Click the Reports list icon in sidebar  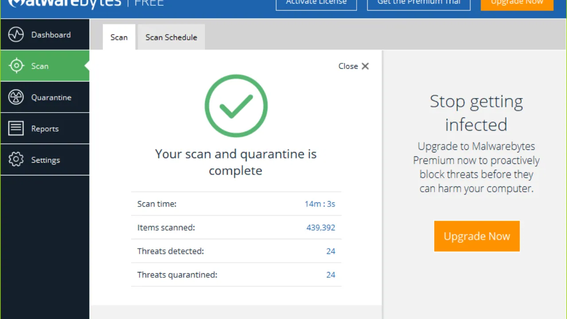click(16, 128)
